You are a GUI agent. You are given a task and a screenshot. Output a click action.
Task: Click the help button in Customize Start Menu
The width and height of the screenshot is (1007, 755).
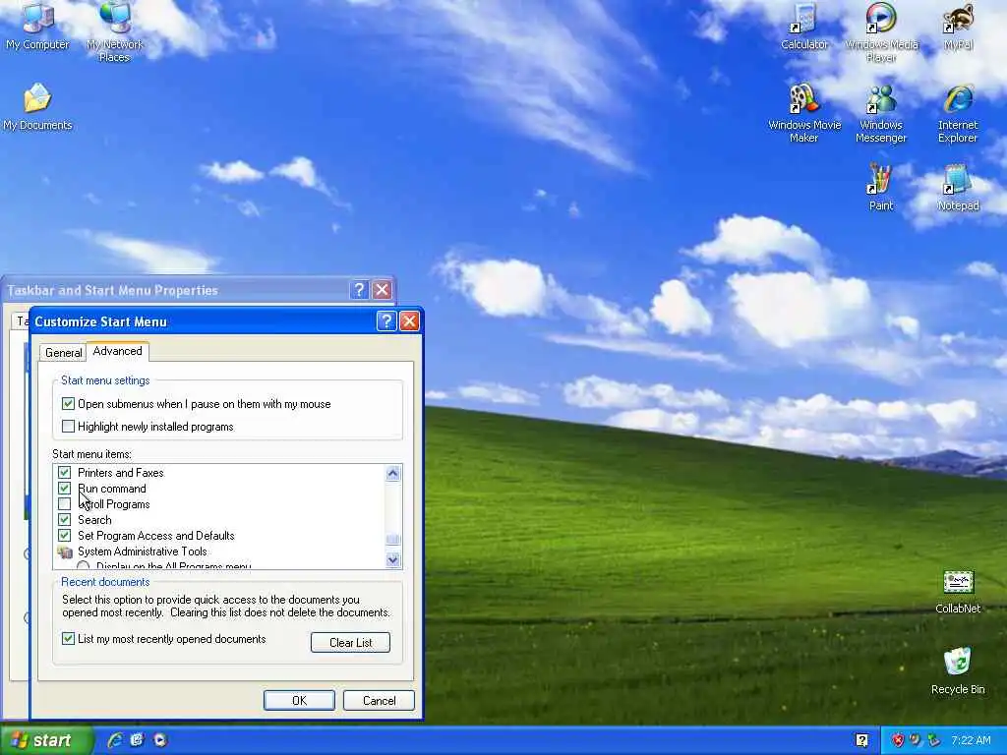385,321
